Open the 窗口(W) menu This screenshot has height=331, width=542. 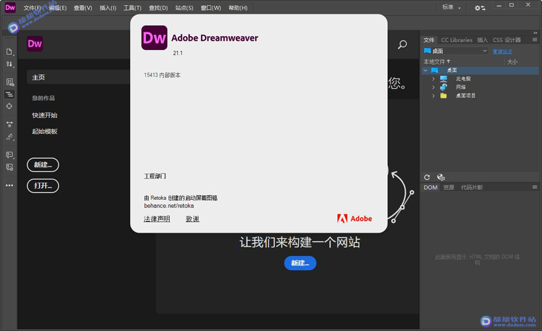[211, 8]
